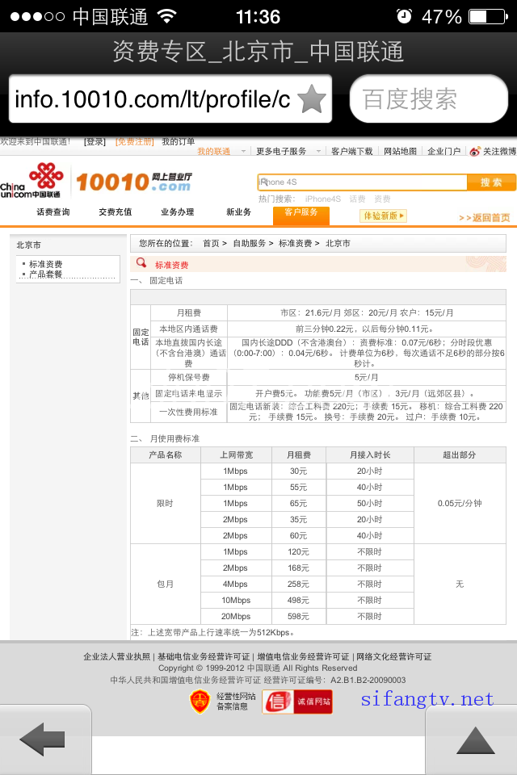517x775 pixels.
Task: Click the 停机保号费 row label
Action: [188, 377]
